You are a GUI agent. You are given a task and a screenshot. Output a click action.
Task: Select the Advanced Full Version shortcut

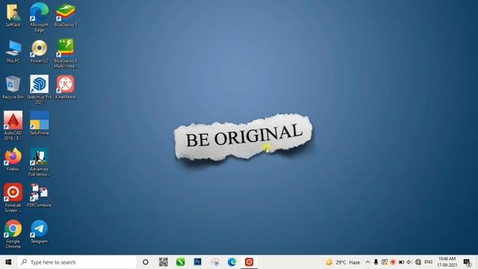click(39, 162)
